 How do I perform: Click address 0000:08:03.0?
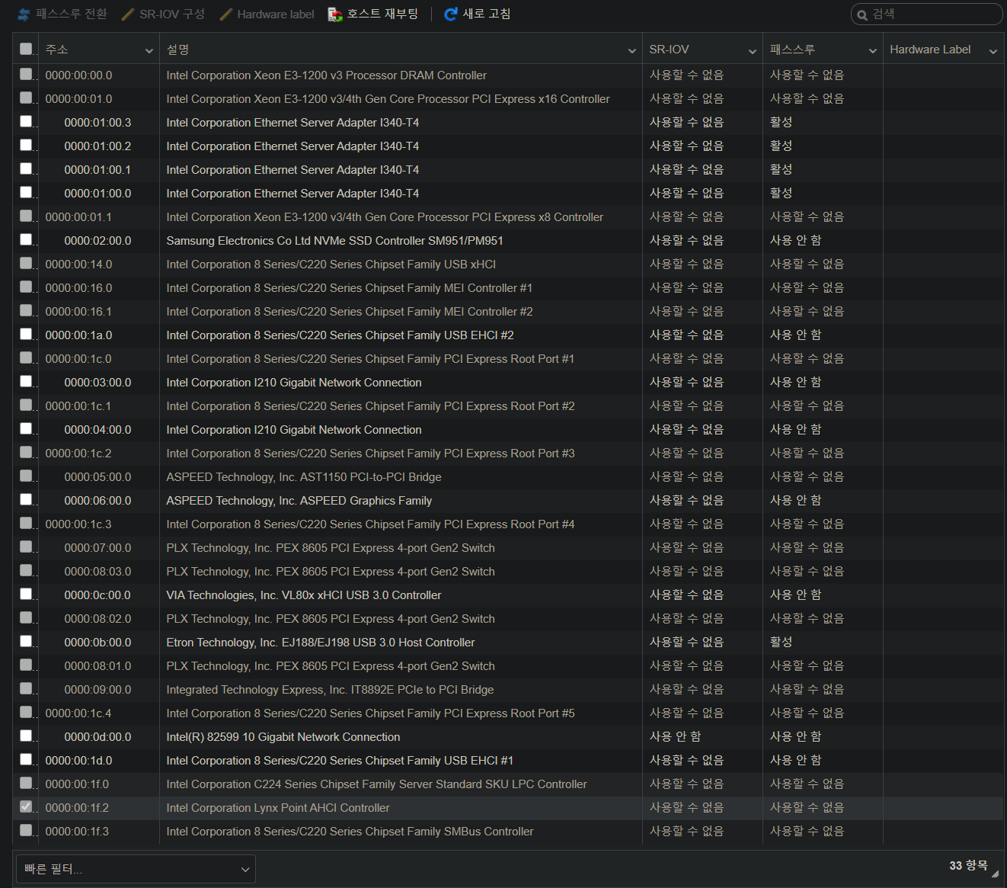[98, 572]
